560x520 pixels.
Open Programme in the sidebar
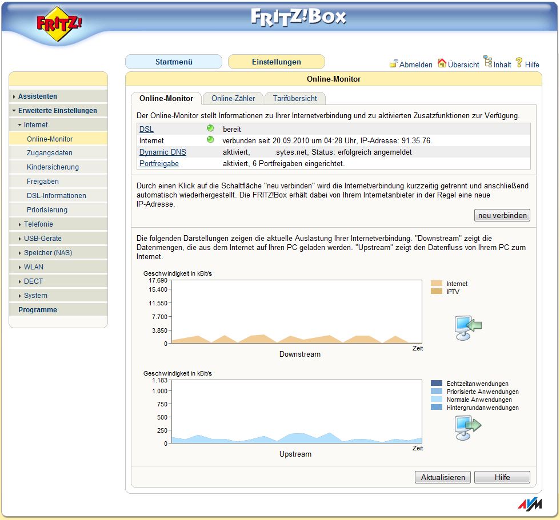click(38, 309)
